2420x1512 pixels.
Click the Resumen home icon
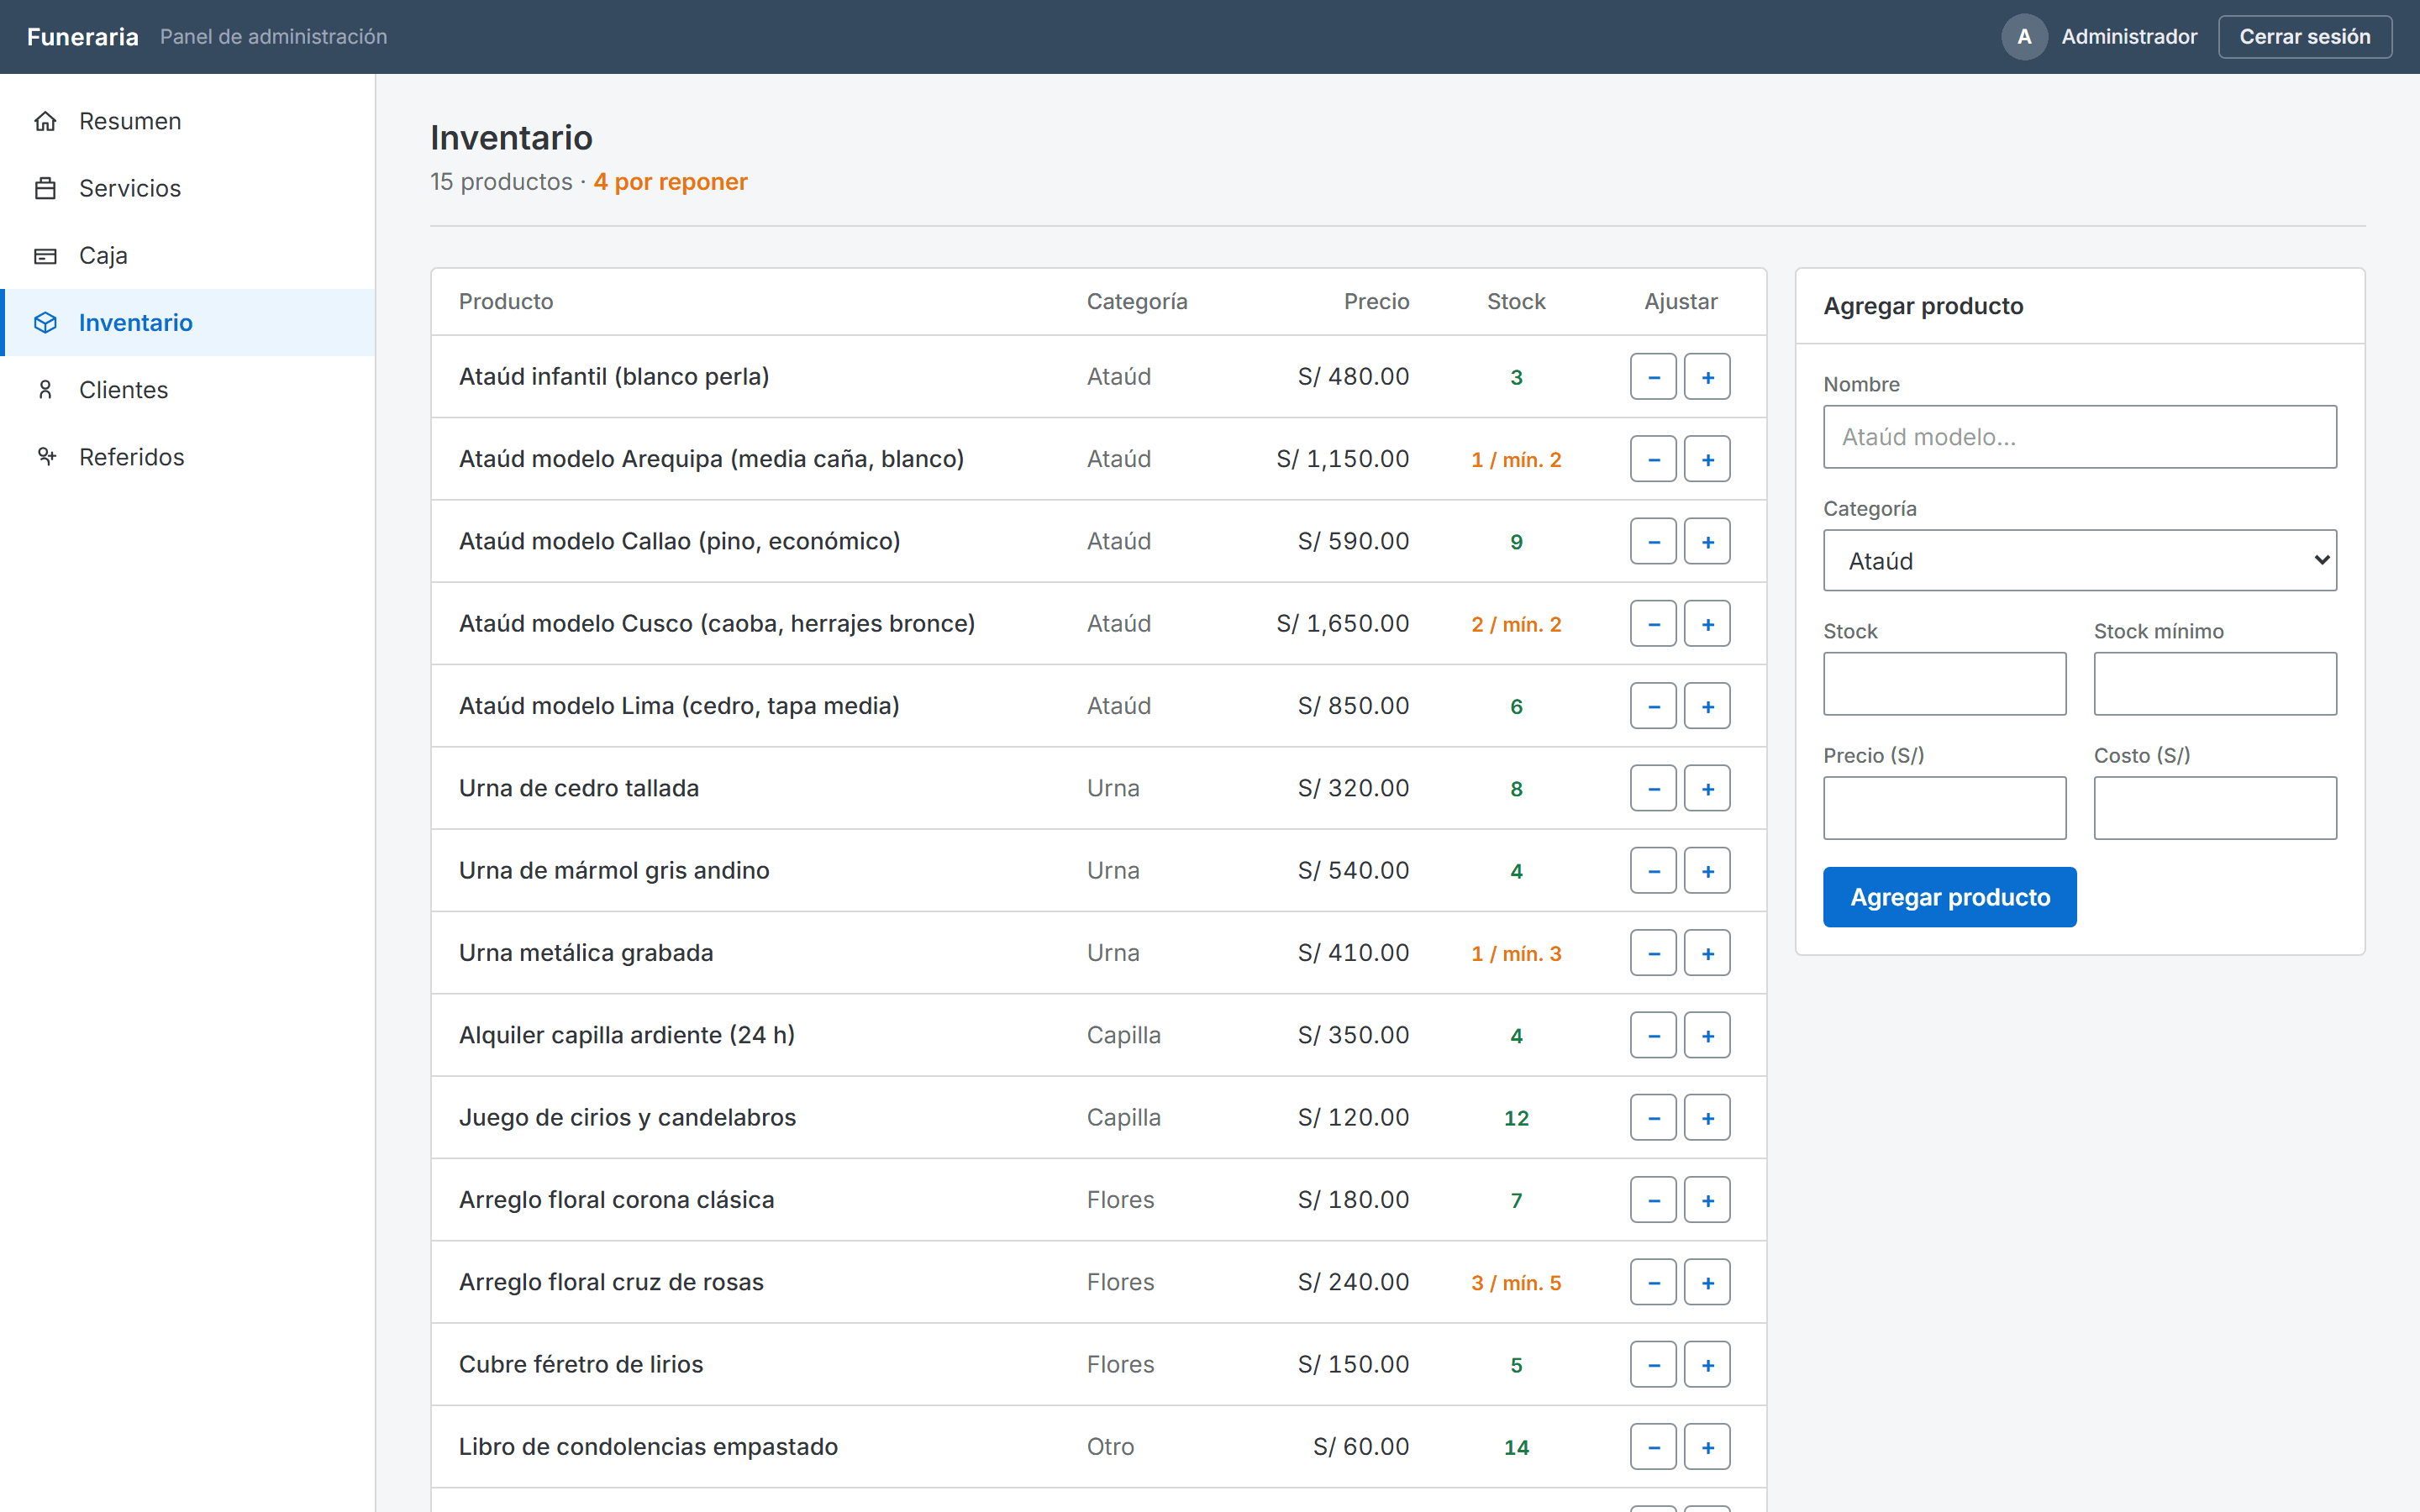(x=45, y=121)
